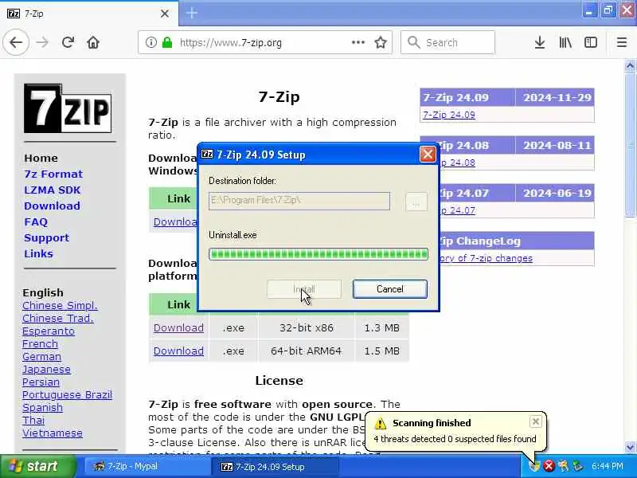
Task: Switch to 7-Zip - Mypal taskbar item
Action: point(147,466)
